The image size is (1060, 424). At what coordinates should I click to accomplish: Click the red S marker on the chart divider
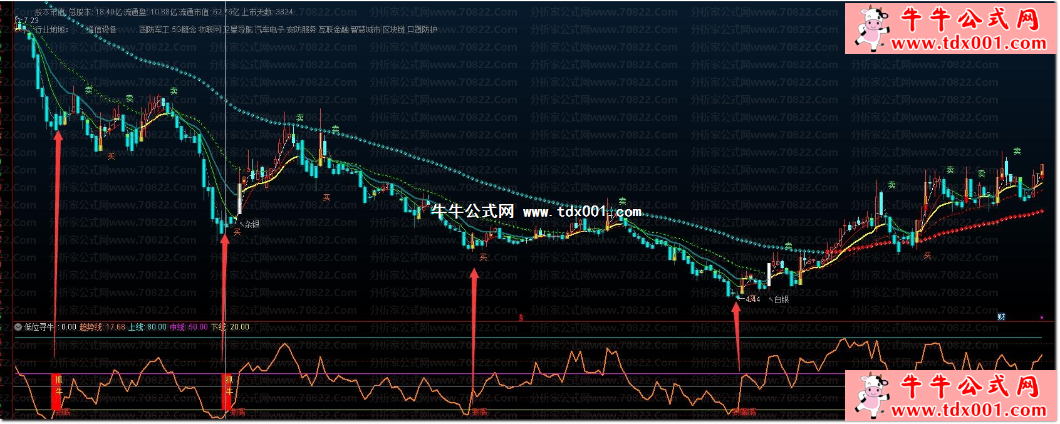521,318
